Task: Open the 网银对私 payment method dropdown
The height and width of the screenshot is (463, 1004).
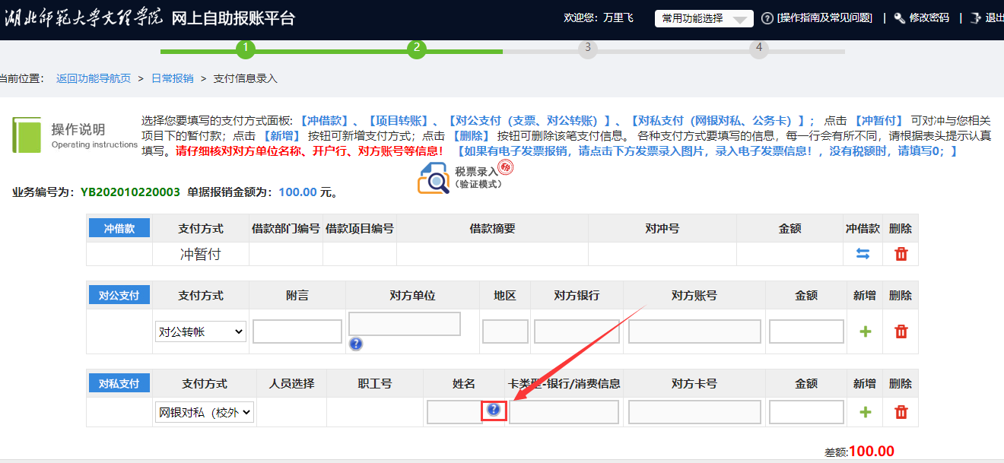Action: coord(205,413)
